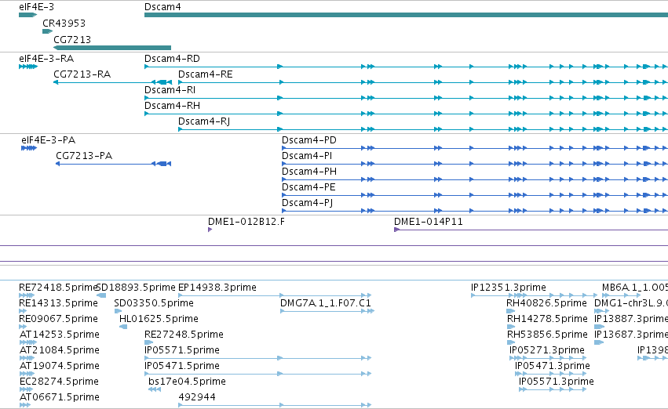Click the bs17e04.5prime EST label
Screen dimensions: 668x409
[187, 382]
